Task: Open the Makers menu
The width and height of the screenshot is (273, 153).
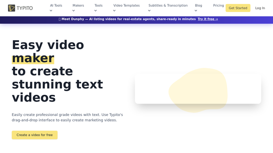Action: coord(78,6)
